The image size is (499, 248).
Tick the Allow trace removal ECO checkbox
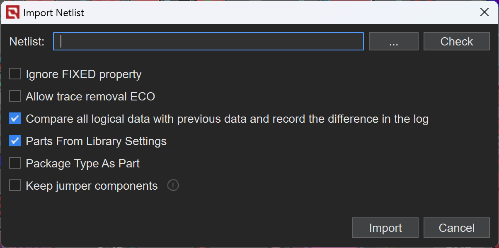pyautogui.click(x=15, y=96)
